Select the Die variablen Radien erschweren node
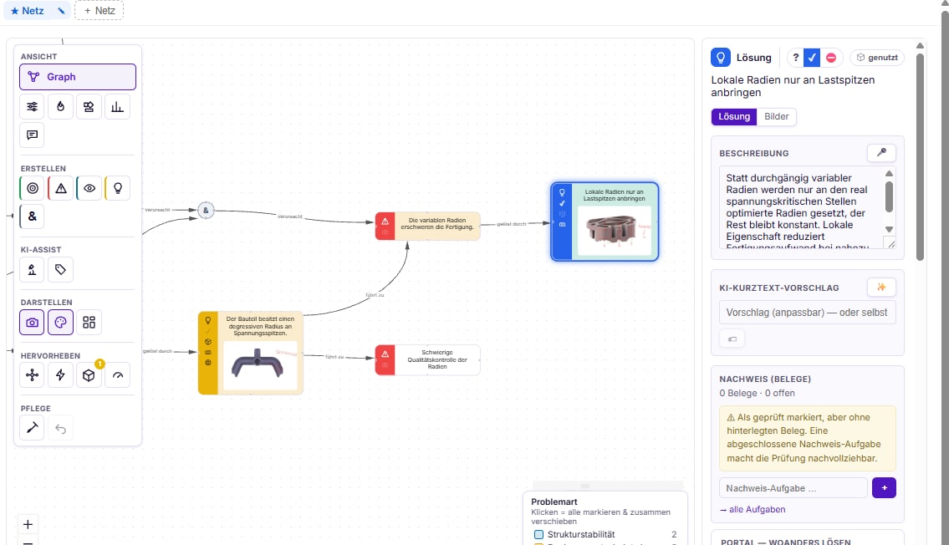Viewport: 949px width, 545px height. [427, 226]
